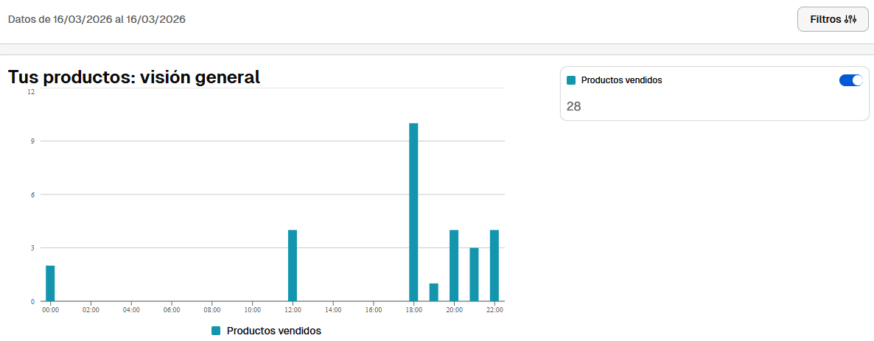Toggle off the Productos vendidos switch
Image resolution: width=874 pixels, height=341 pixels.
[850, 80]
